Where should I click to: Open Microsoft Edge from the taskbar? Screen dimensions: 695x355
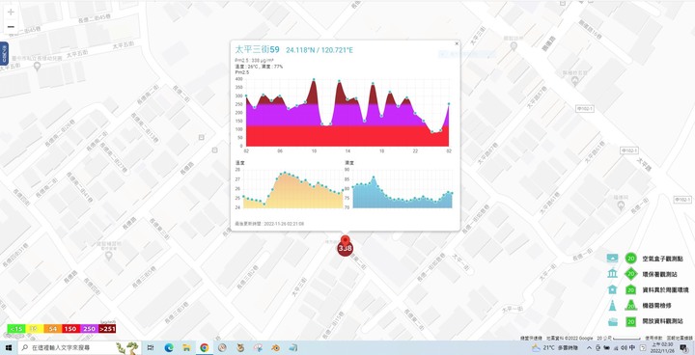(x=169, y=348)
